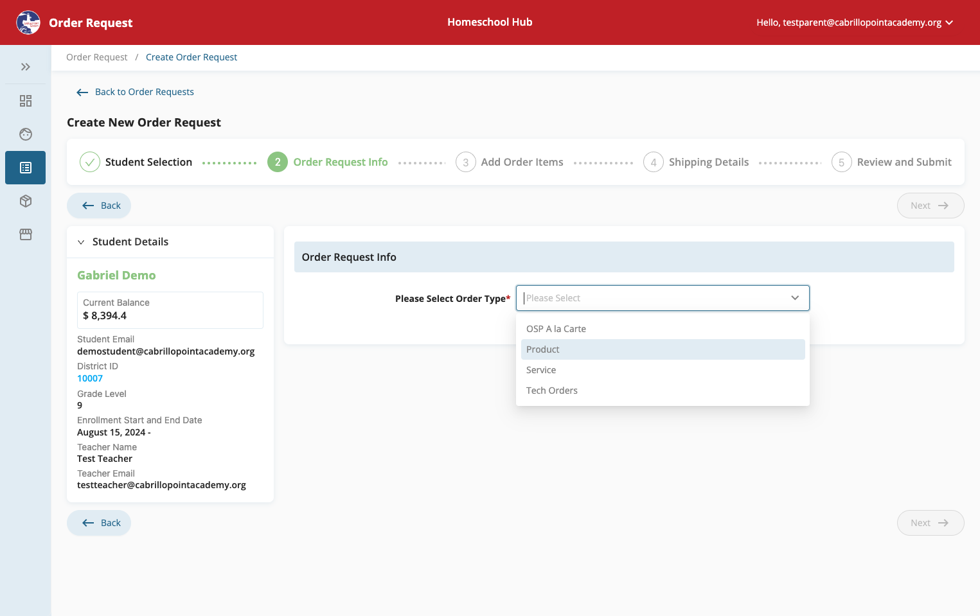Screen dimensions: 980x616
Task: Select the order request list icon in sidebar
Action: (26, 168)
